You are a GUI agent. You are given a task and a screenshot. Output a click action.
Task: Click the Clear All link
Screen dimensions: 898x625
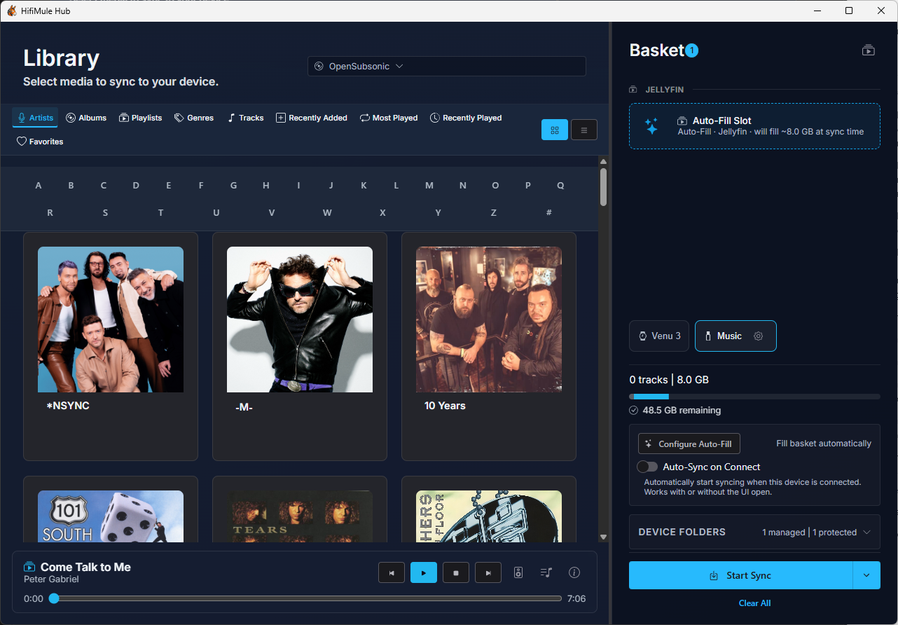(x=754, y=603)
